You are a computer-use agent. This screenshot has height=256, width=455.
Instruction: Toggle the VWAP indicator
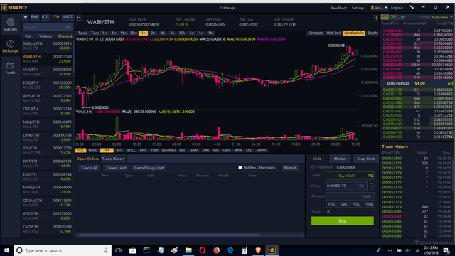[261, 150]
